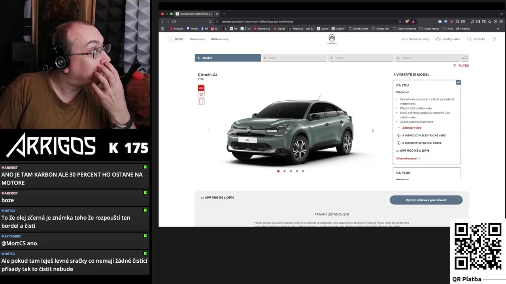
Task: Click the Konfigurátor CITROËN browser tab
Action: coord(196,14)
